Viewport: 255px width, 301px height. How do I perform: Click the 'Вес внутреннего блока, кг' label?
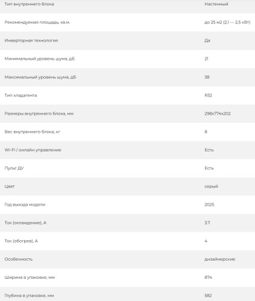(x=33, y=131)
